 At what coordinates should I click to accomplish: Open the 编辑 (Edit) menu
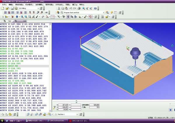point(11,5)
